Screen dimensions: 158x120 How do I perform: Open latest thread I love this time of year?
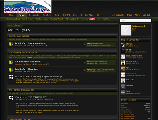coord(100,62)
